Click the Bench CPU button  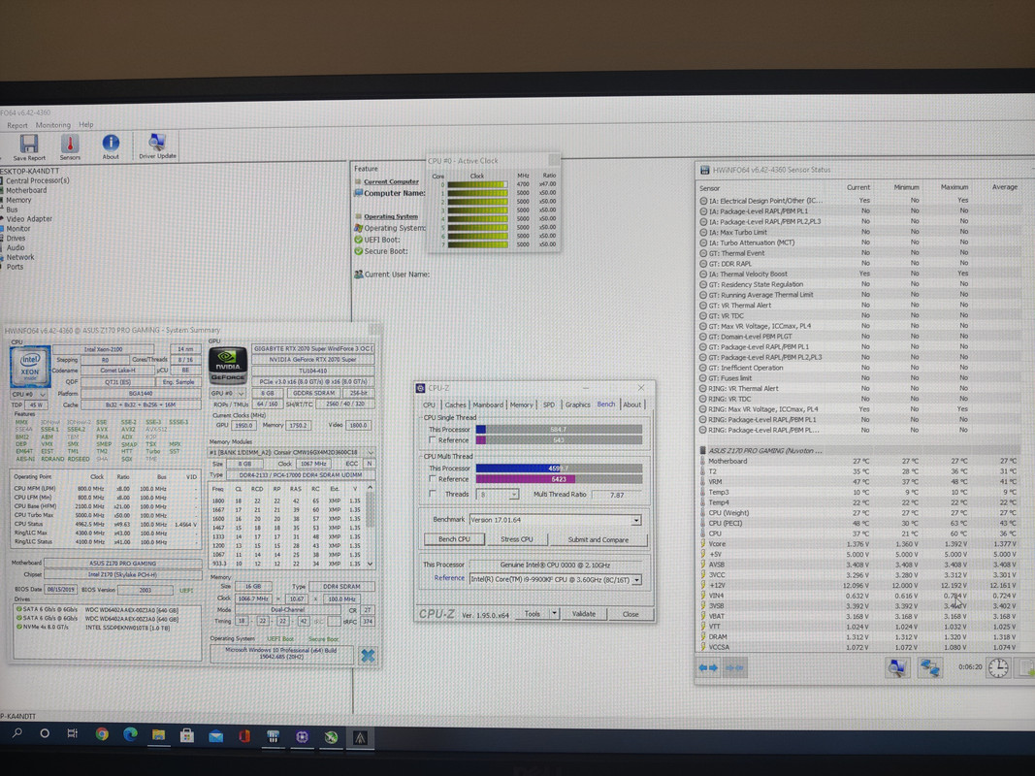tap(454, 539)
